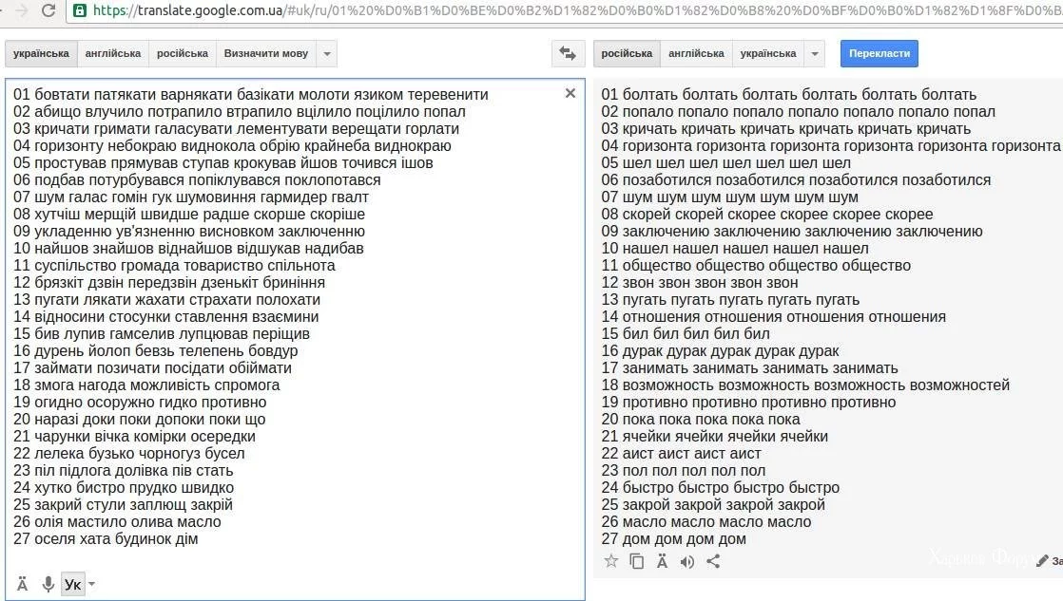The width and height of the screenshot is (1063, 601).
Task: Copy the translated text
Action: (637, 561)
